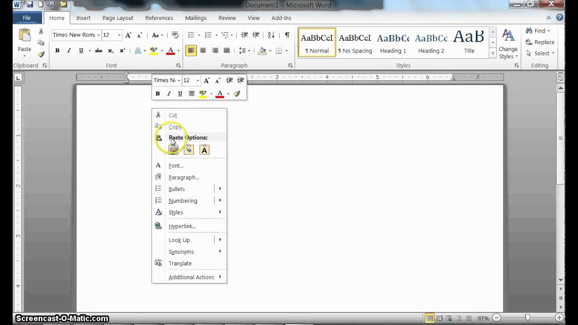Switch to the Page Layout ribbon tab

pos(117,18)
